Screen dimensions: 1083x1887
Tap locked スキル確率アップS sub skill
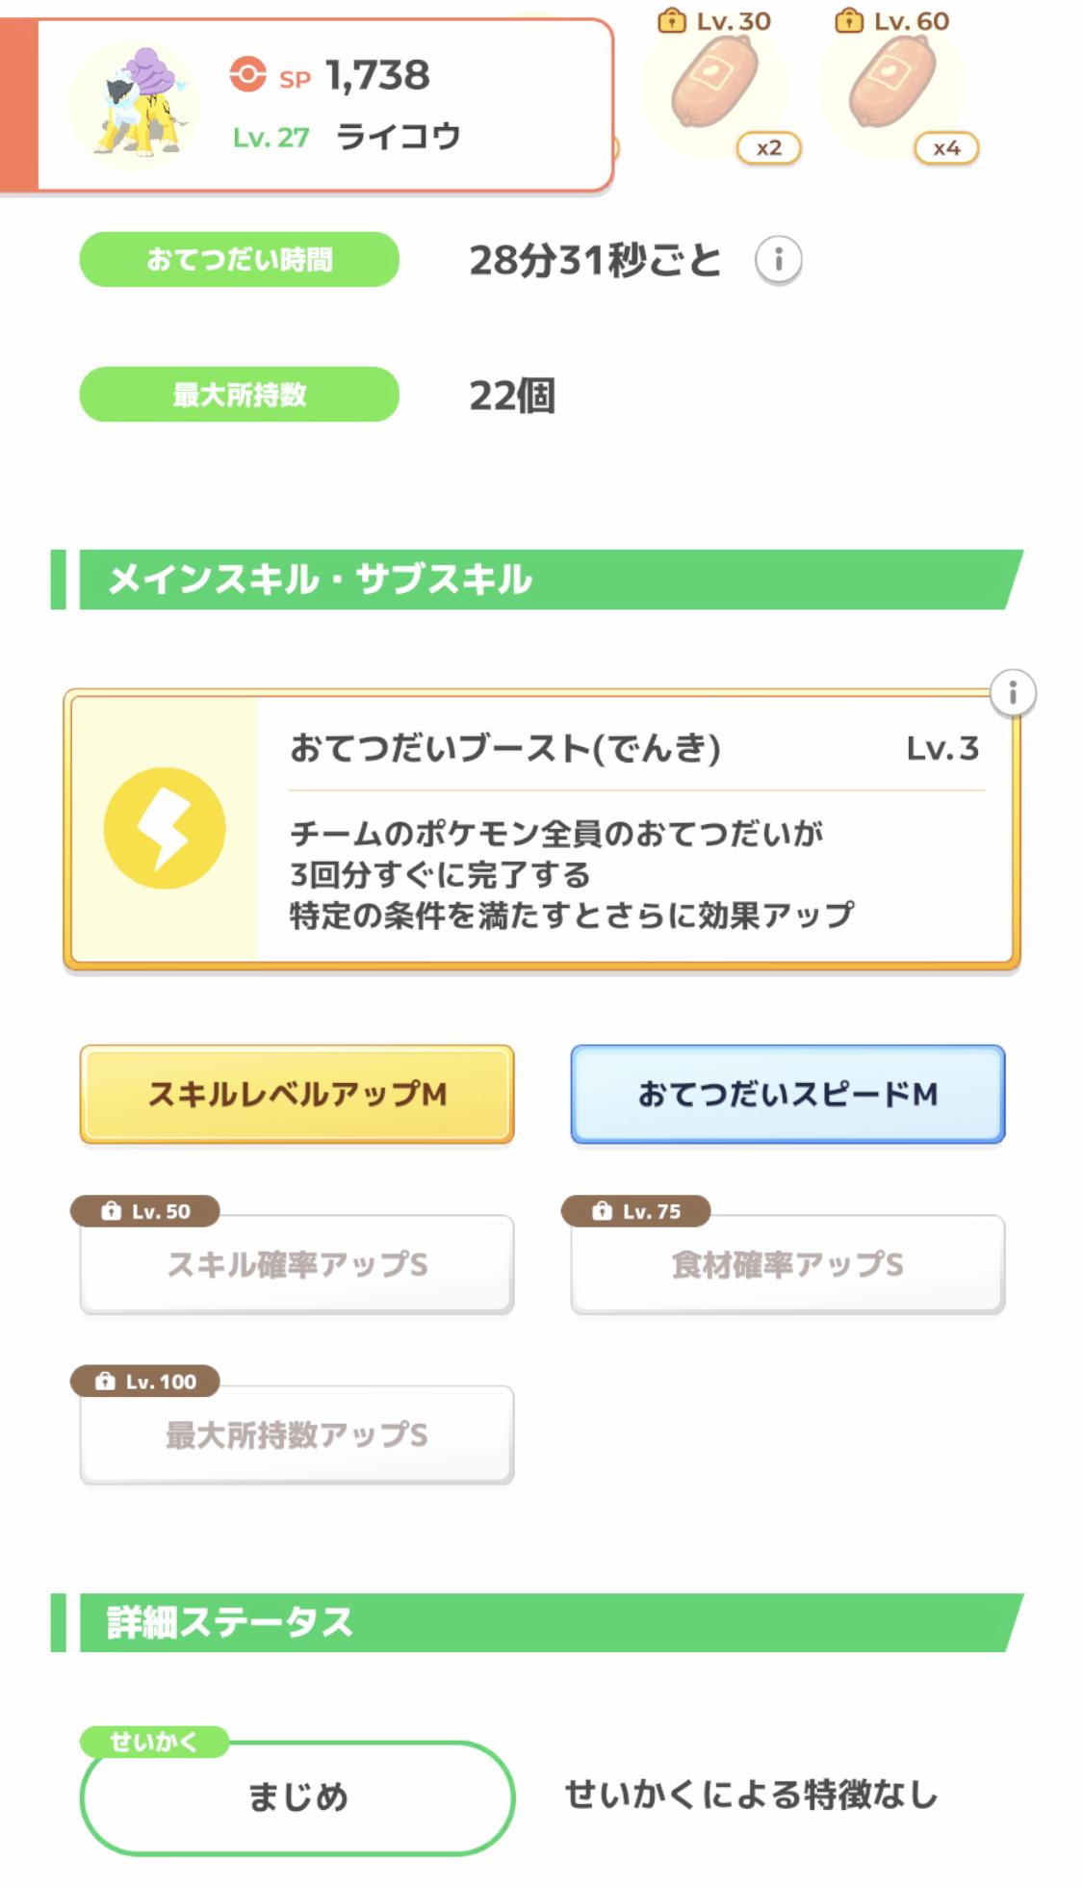point(297,1265)
